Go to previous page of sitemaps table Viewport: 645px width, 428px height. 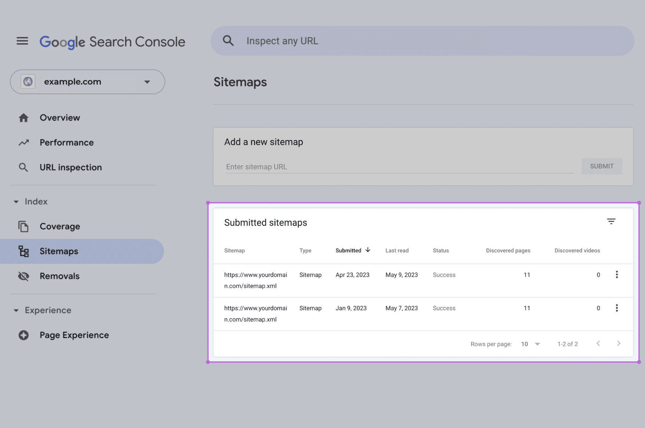coord(598,344)
